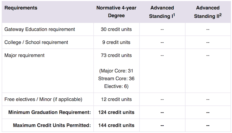Click the Advanced Standing II header
The image size is (232, 133).
click(x=208, y=12)
